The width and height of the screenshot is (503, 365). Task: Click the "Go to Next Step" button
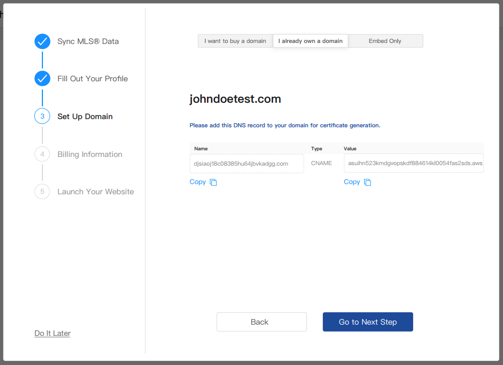[368, 322]
